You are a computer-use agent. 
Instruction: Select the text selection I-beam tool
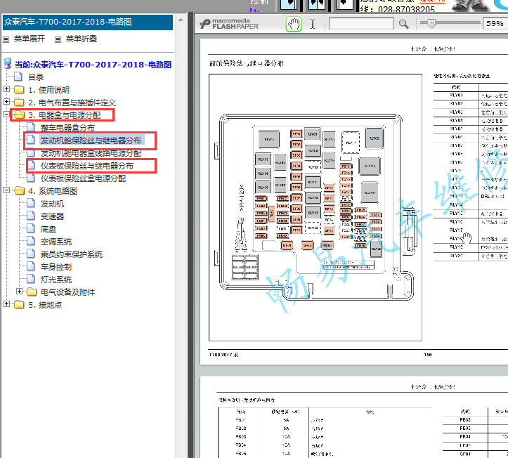[x=312, y=24]
